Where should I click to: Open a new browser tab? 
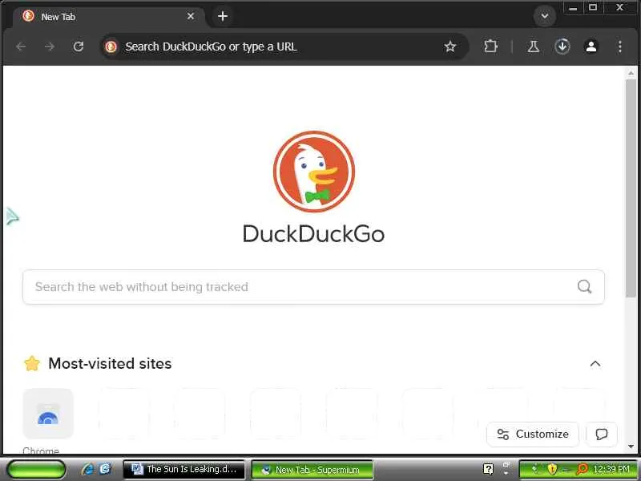[x=223, y=16]
